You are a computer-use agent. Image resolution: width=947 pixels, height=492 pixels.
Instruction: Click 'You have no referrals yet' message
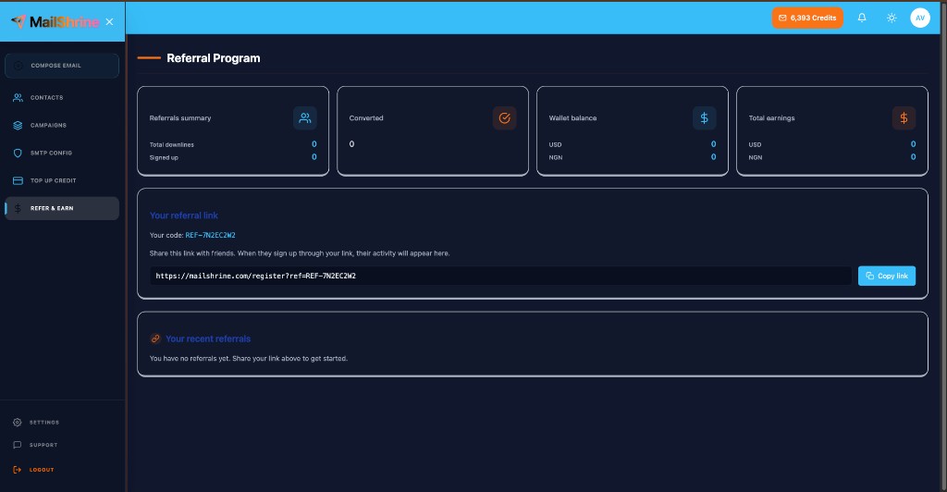point(248,359)
